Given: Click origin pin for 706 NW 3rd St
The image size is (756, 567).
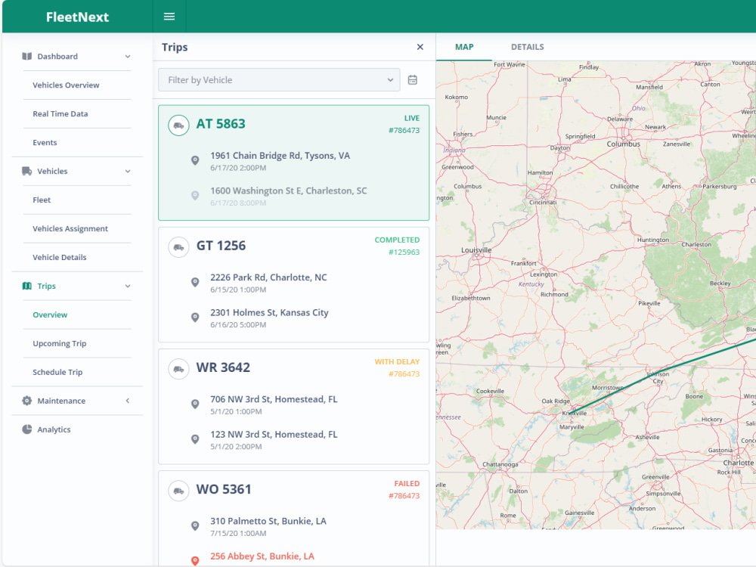Looking at the screenshot, I should point(195,404).
